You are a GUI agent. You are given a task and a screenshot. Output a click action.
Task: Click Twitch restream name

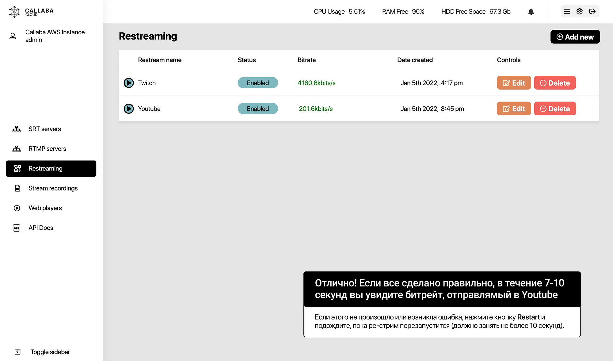coord(147,83)
